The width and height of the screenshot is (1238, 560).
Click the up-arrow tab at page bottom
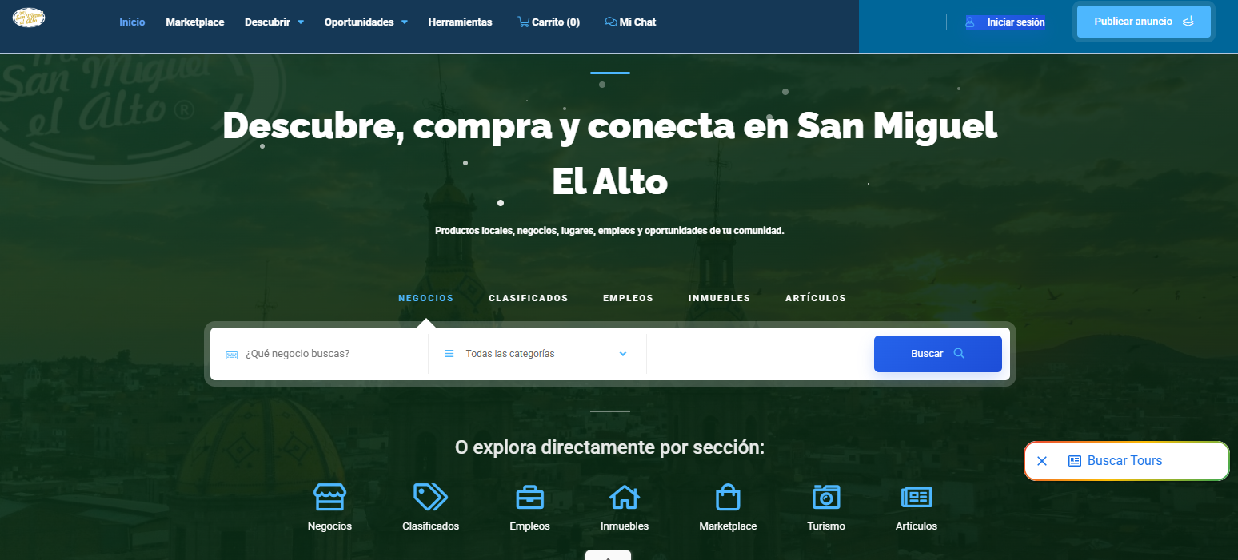coord(608,555)
